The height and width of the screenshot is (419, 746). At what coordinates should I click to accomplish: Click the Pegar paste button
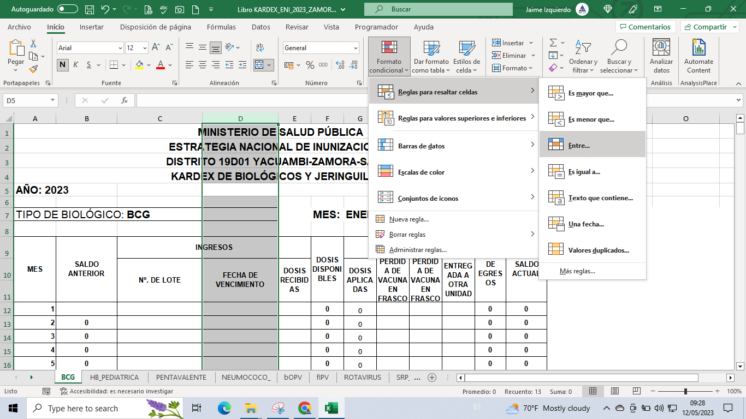[16, 57]
